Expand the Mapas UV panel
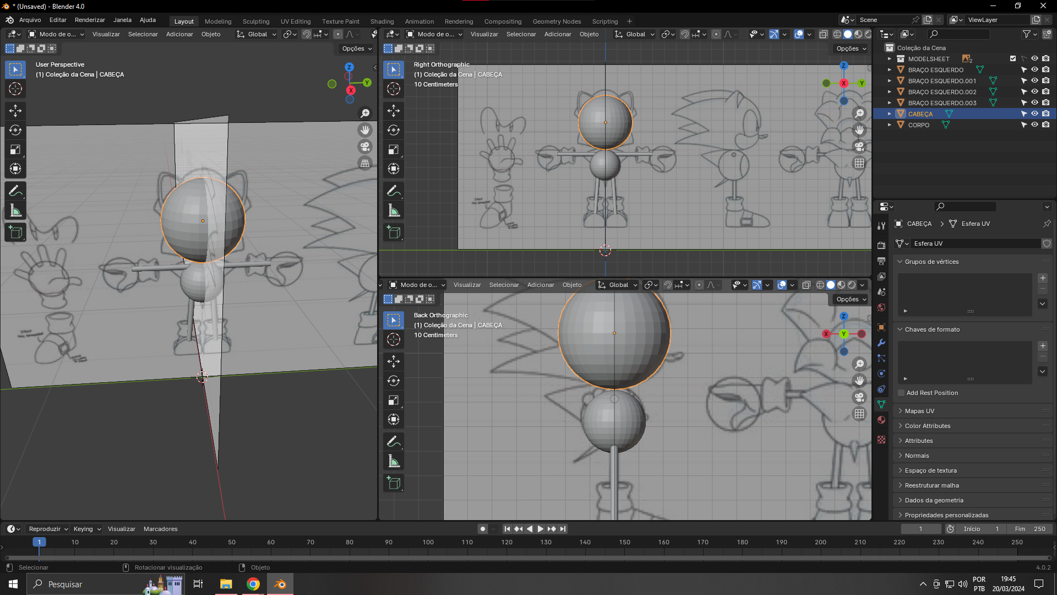 click(919, 411)
